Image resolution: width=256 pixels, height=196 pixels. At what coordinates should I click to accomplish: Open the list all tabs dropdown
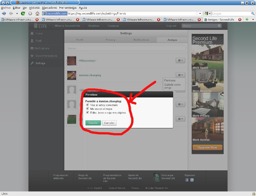pos(253,19)
